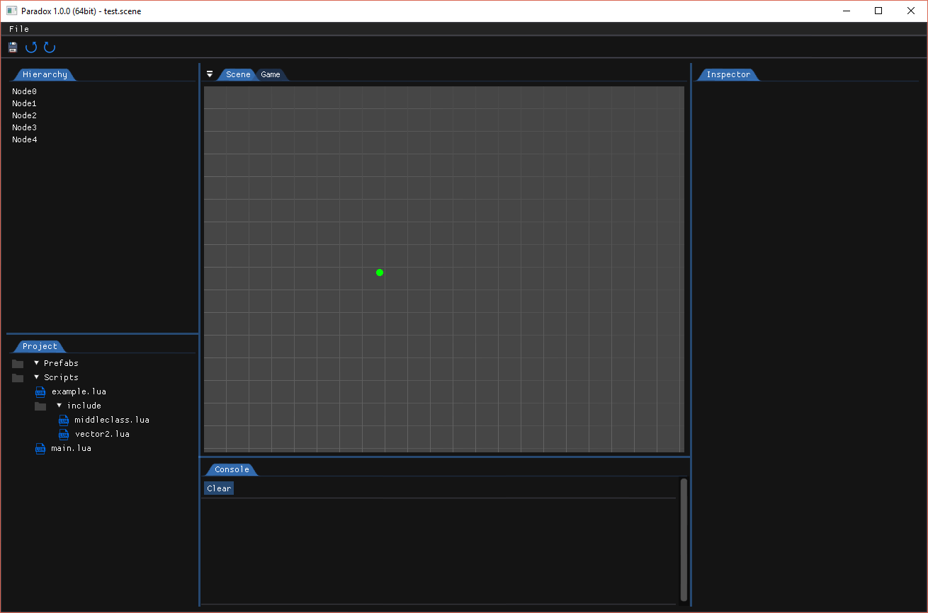Screen dimensions: 928x613
Task: Select the Console tab
Action: pyautogui.click(x=232, y=469)
